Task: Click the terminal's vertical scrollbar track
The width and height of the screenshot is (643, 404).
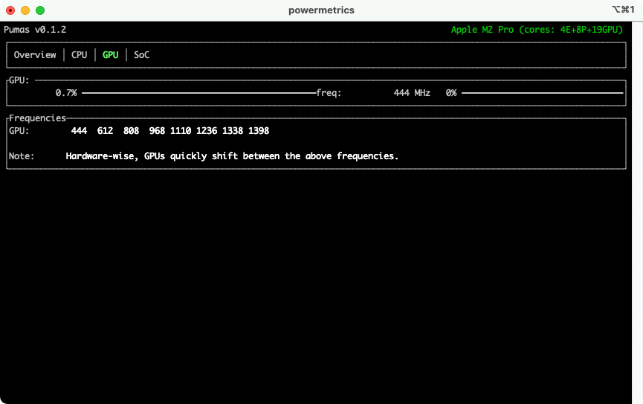Action: click(x=637, y=212)
